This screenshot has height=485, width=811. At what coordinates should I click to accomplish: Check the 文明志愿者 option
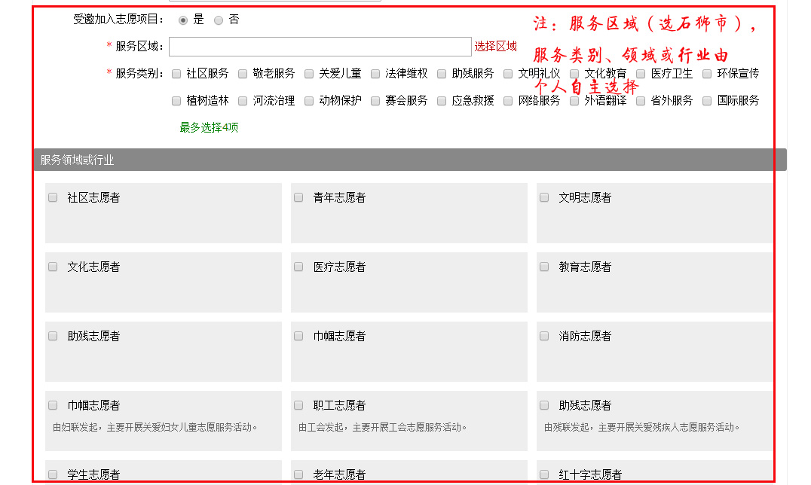544,197
